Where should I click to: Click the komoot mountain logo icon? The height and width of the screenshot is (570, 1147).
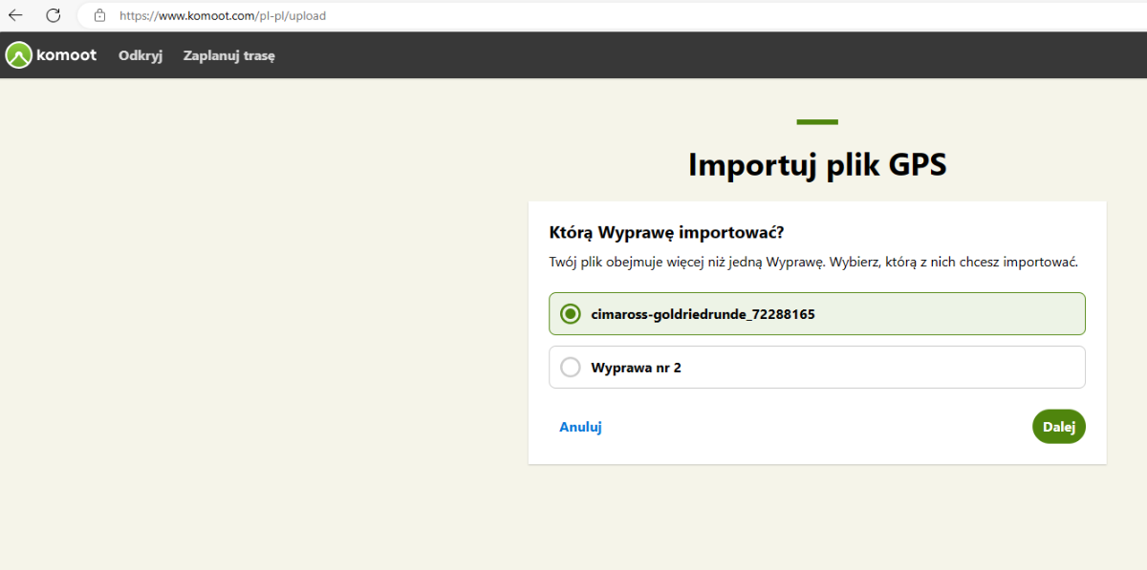18,55
